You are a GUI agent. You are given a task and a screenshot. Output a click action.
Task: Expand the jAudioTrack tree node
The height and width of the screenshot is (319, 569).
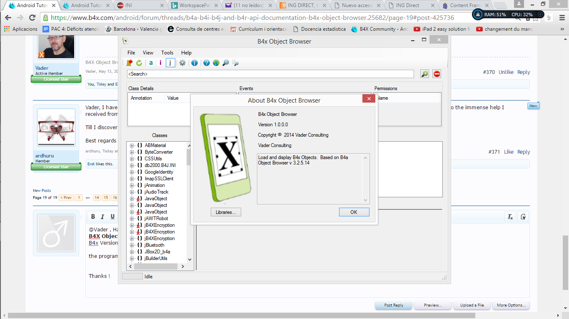[132, 192]
